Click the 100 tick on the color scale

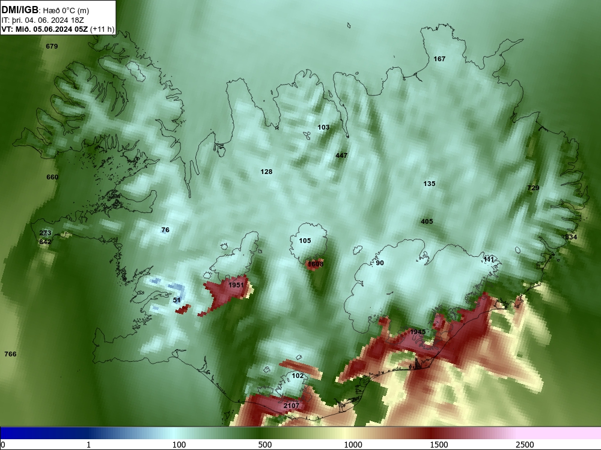[179, 445]
